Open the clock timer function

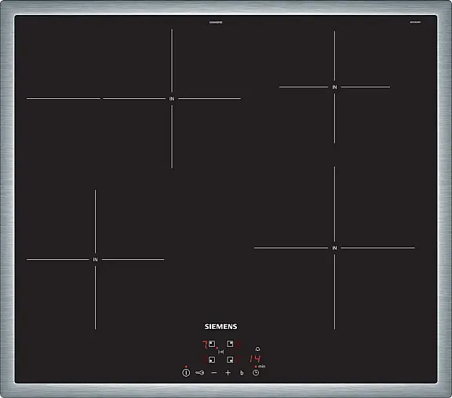[256, 373]
